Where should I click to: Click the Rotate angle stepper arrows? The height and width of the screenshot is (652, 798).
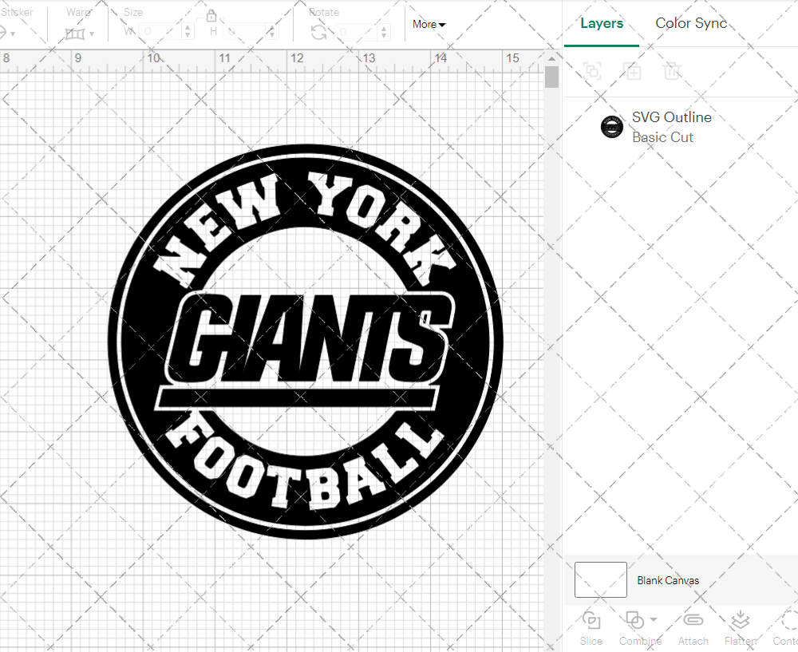[386, 32]
